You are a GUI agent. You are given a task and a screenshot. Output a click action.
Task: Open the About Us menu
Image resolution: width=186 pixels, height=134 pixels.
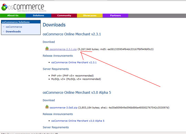[13, 15]
